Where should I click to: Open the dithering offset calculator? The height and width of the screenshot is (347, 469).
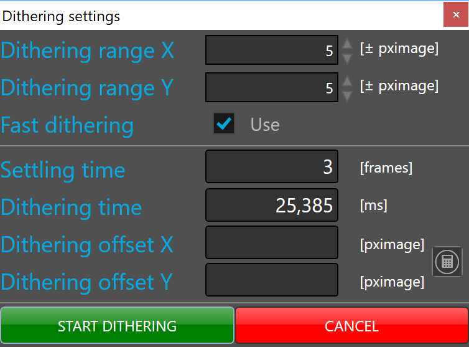[447, 262]
